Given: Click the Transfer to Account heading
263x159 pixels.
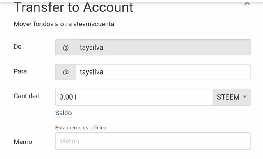Looking at the screenshot, I should (x=74, y=7).
